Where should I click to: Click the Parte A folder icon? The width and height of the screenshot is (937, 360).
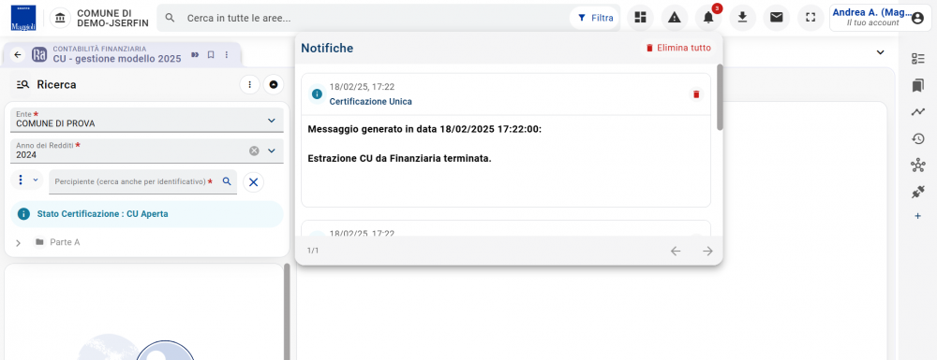click(x=39, y=242)
